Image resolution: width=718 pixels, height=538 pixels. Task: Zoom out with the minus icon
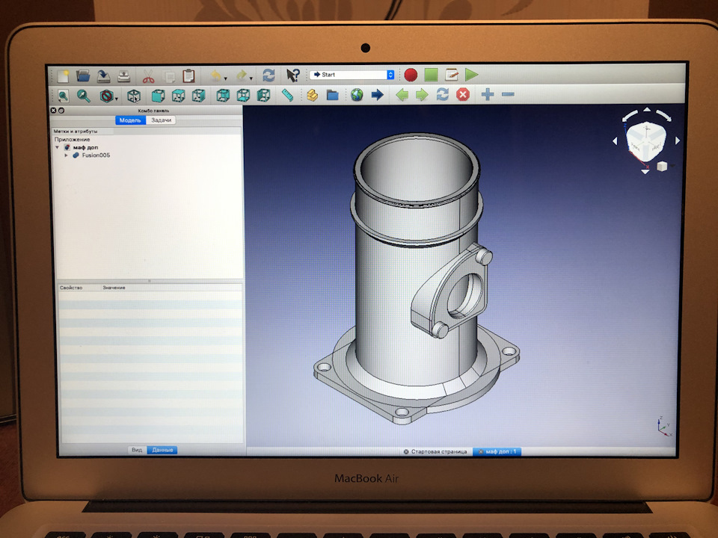coord(508,94)
